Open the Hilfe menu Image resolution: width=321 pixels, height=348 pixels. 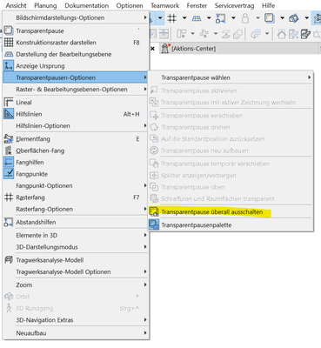pyautogui.click(x=269, y=5)
